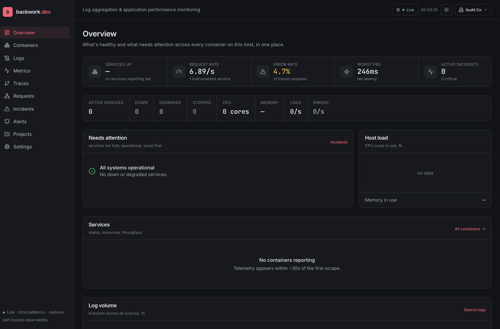This screenshot has height=329, width=500.
Task: Click the Search logs link
Action: pyautogui.click(x=475, y=310)
